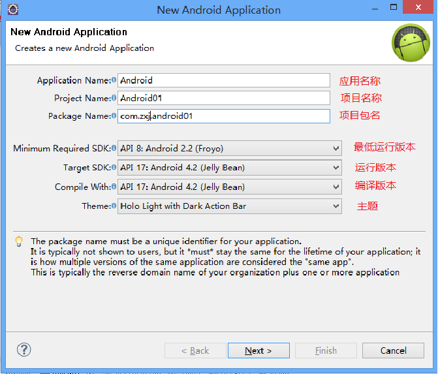Viewport: 438px width, 374px height.
Task: Open the Compile With dropdown
Action: click(x=229, y=187)
